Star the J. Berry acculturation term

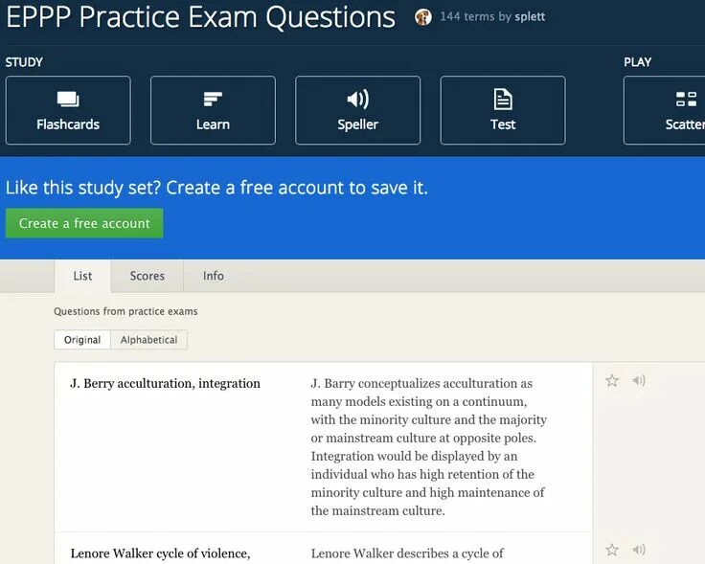tap(612, 381)
